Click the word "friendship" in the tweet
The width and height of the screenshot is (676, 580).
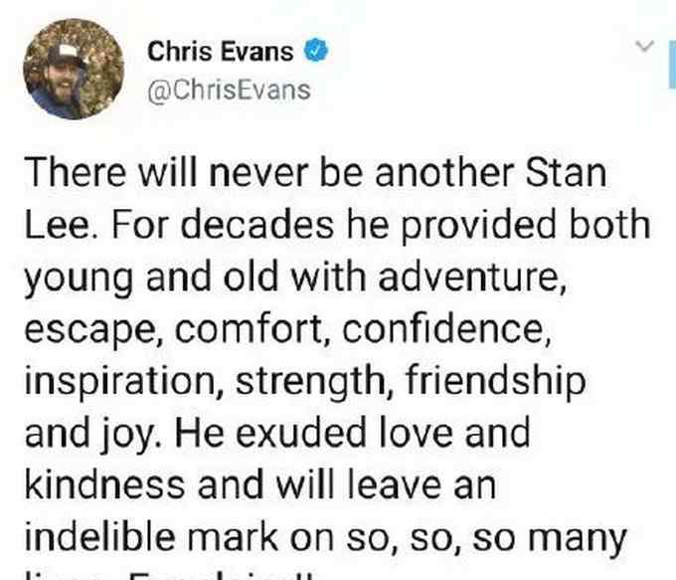point(495,382)
